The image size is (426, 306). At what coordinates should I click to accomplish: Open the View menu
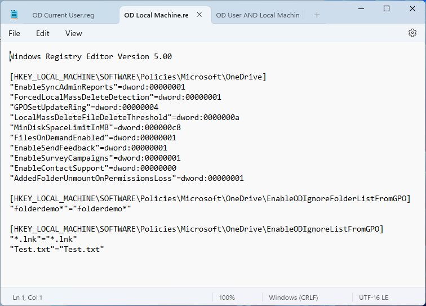point(74,33)
